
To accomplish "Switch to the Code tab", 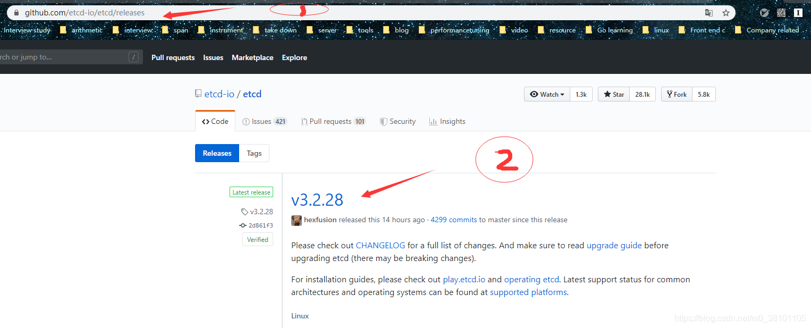I will pyautogui.click(x=215, y=121).
